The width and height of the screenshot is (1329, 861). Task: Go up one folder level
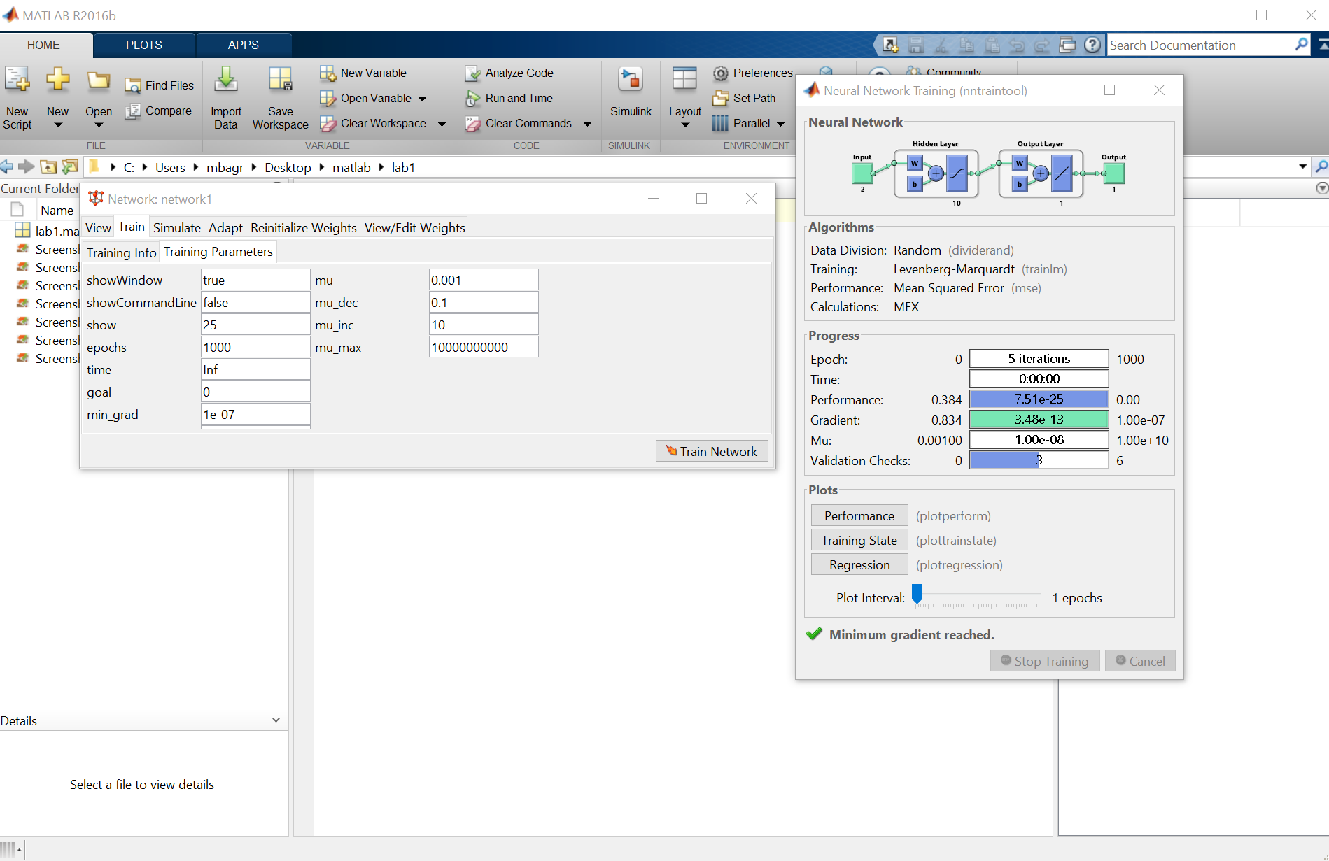pos(48,166)
